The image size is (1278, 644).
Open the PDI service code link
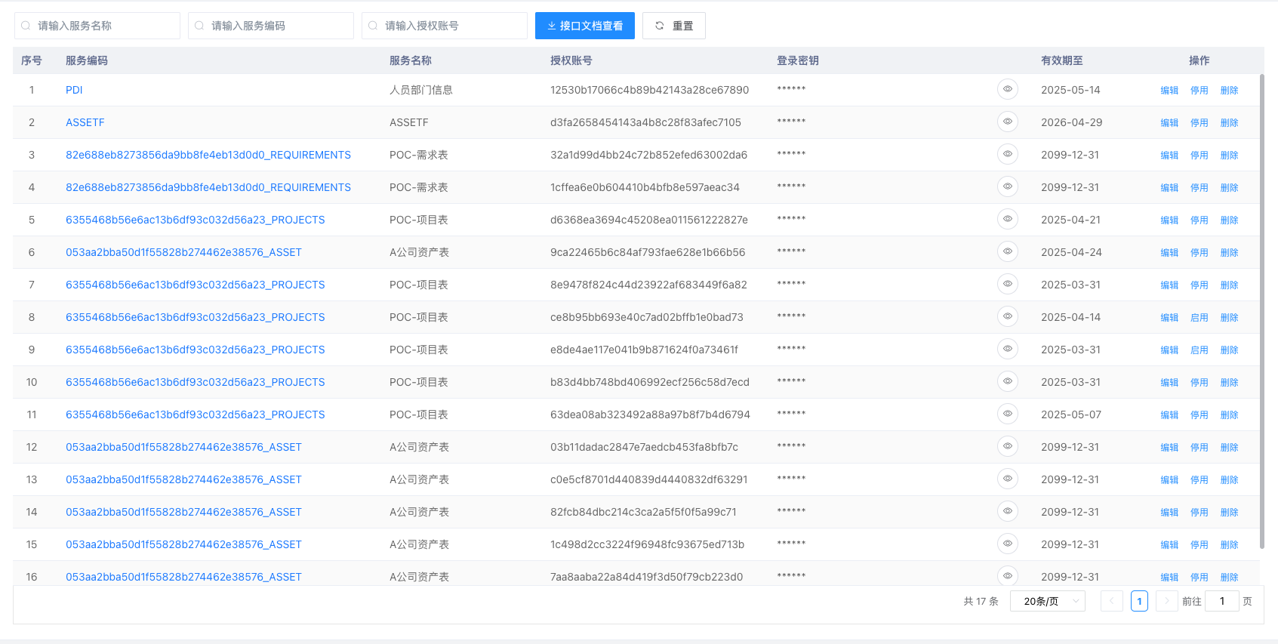click(74, 90)
